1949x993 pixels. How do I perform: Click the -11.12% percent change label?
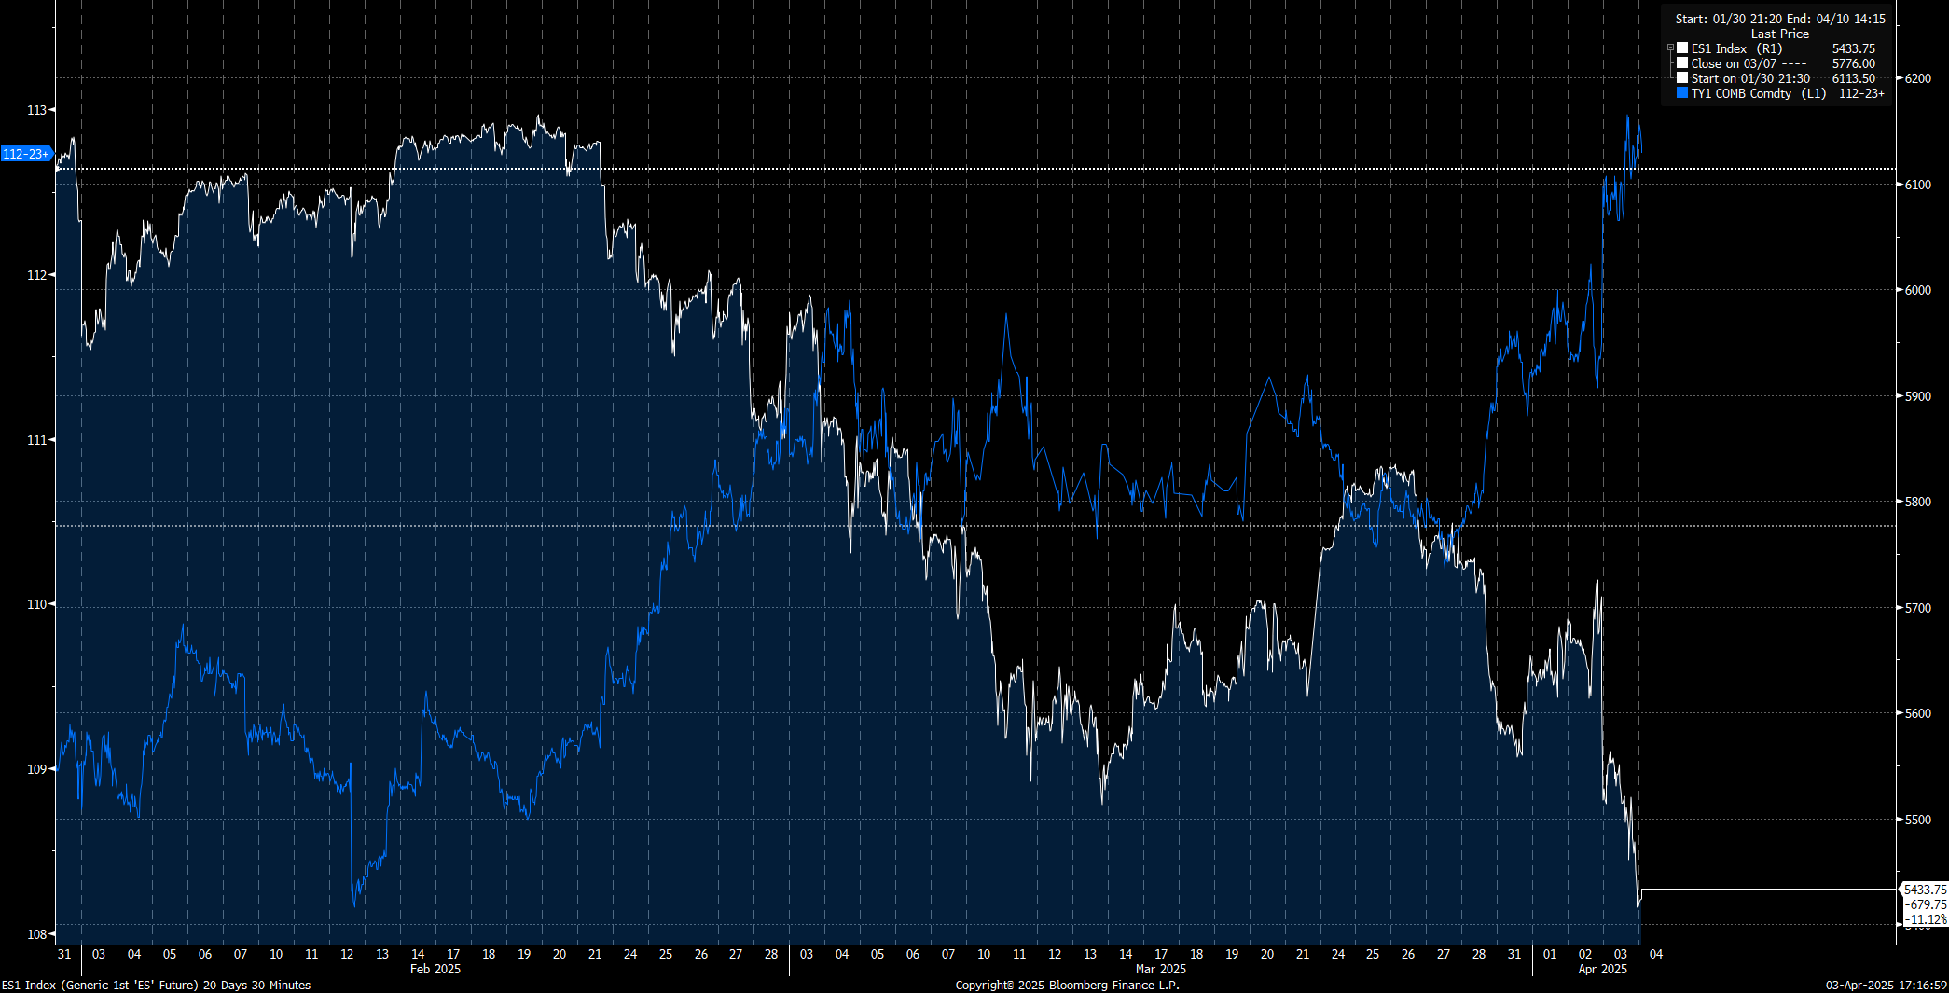point(1925,919)
